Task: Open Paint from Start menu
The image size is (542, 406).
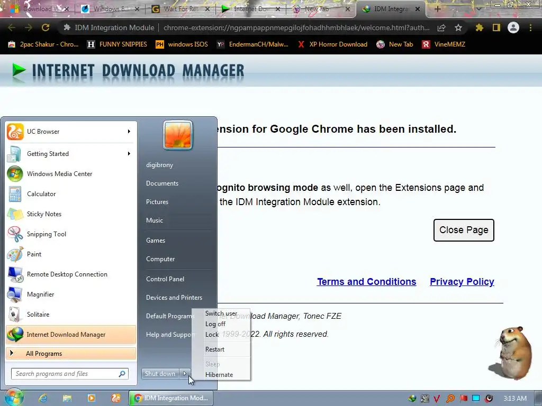Action: point(70,254)
